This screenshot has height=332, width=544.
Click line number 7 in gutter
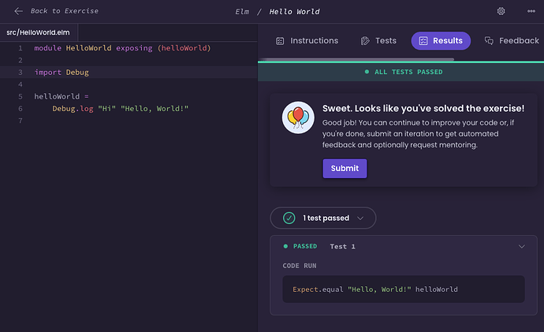(20, 121)
